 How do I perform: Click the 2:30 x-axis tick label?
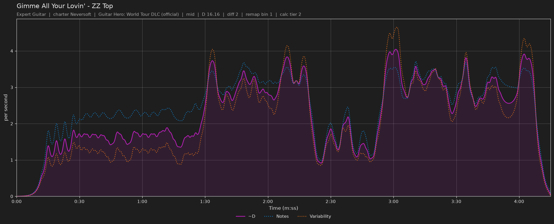pyautogui.click(x=331, y=201)
